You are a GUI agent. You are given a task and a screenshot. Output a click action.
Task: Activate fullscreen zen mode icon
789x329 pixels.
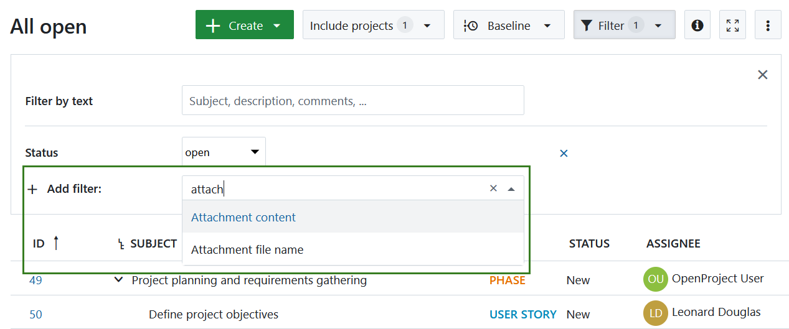732,25
